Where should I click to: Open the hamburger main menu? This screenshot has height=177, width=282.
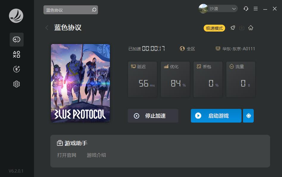[255, 9]
